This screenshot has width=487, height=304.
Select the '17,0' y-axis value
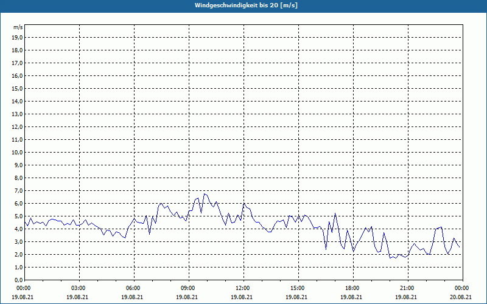point(17,63)
